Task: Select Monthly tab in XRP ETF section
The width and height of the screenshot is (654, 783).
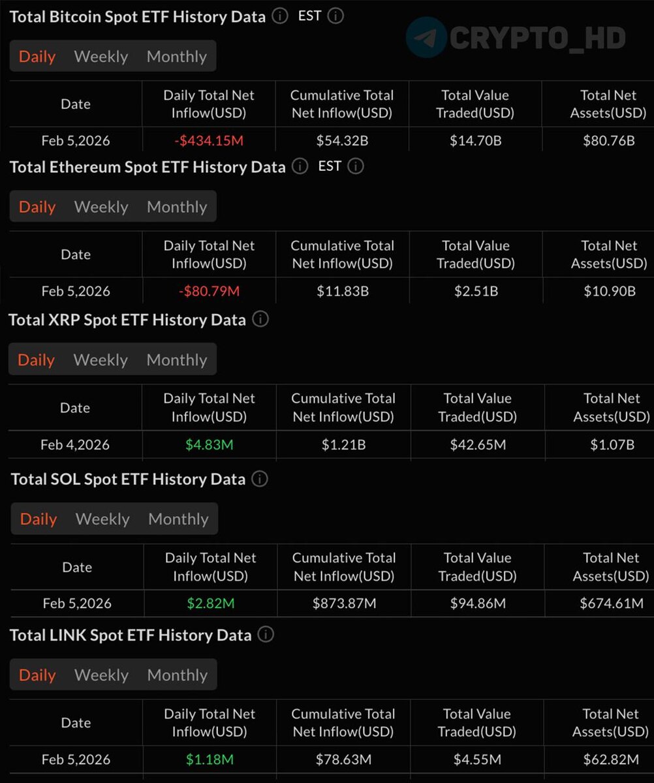Action: point(176,360)
